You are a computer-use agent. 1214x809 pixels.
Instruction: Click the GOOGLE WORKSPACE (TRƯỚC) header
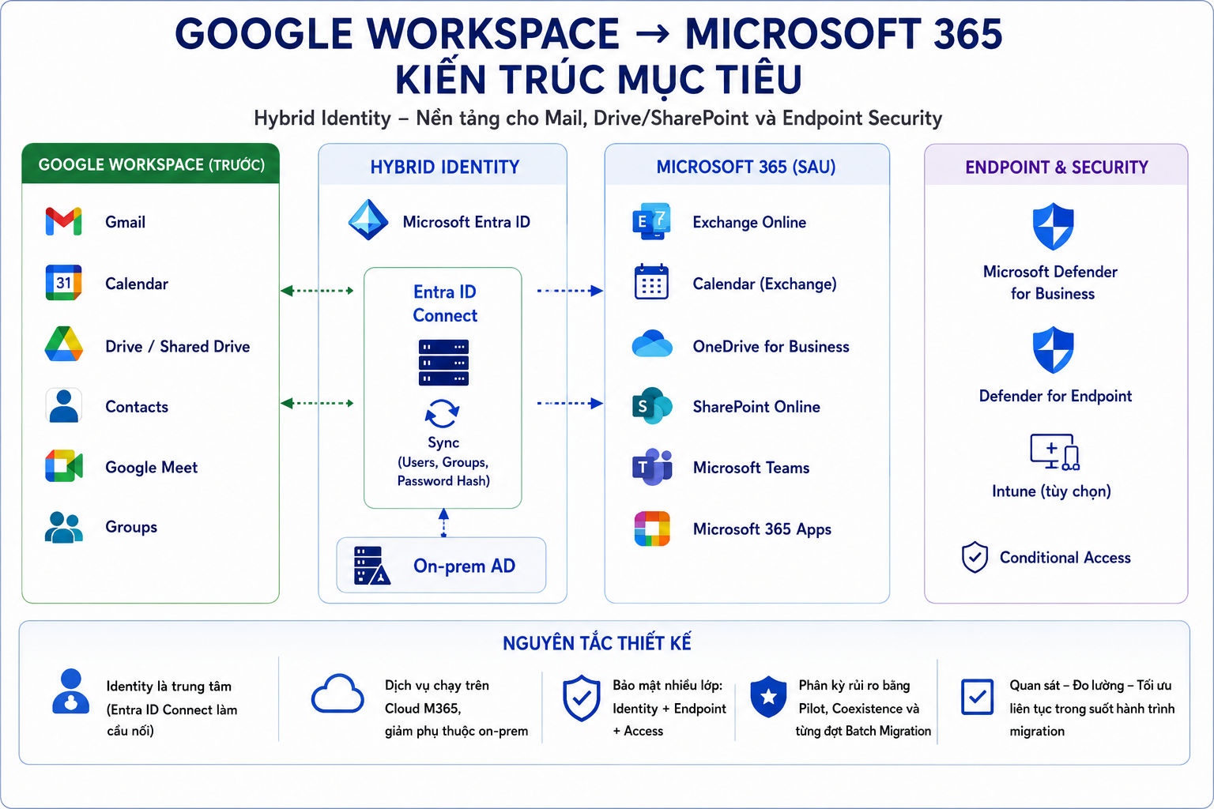(x=151, y=164)
